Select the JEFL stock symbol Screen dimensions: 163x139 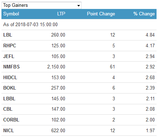pos(9,56)
